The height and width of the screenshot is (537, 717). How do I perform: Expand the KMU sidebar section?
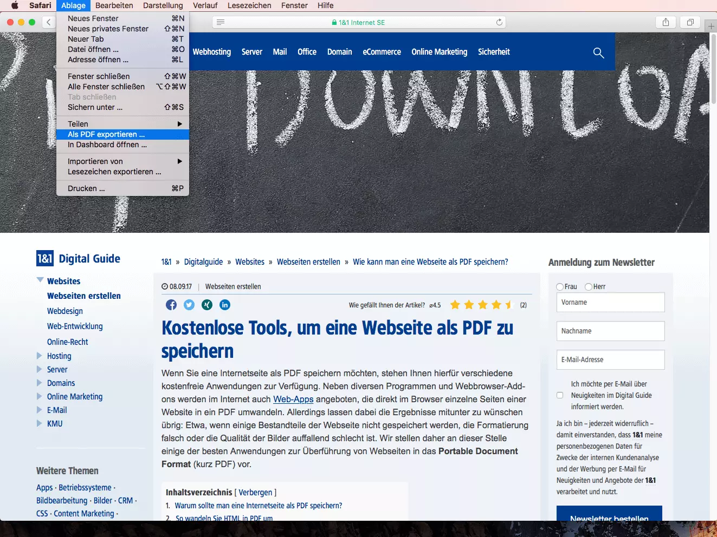(x=39, y=423)
